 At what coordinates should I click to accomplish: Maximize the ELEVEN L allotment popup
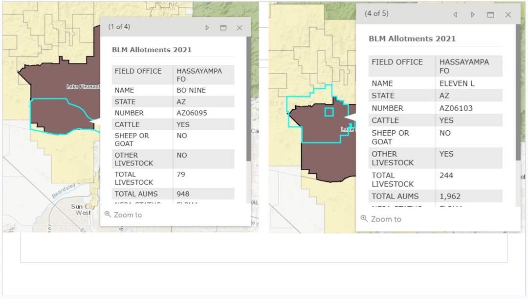click(490, 15)
